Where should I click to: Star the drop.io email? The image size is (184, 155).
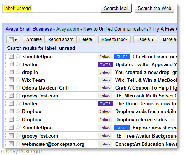(x=18, y=72)
